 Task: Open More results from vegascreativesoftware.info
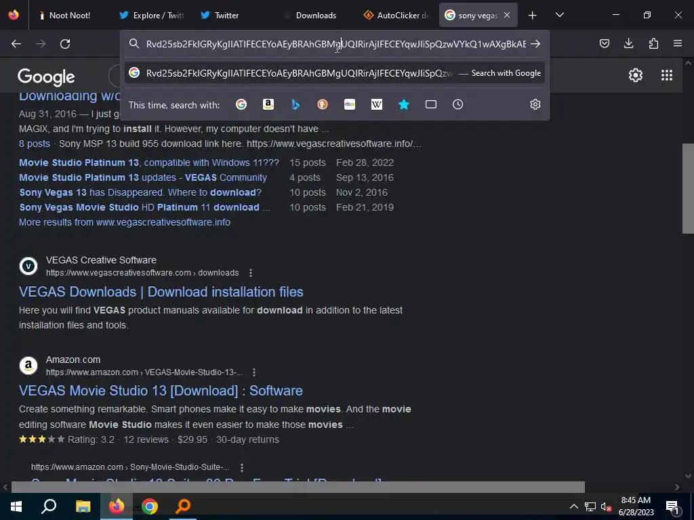point(125,222)
